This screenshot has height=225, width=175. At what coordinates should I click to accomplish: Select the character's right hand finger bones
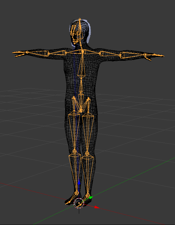click(19, 53)
